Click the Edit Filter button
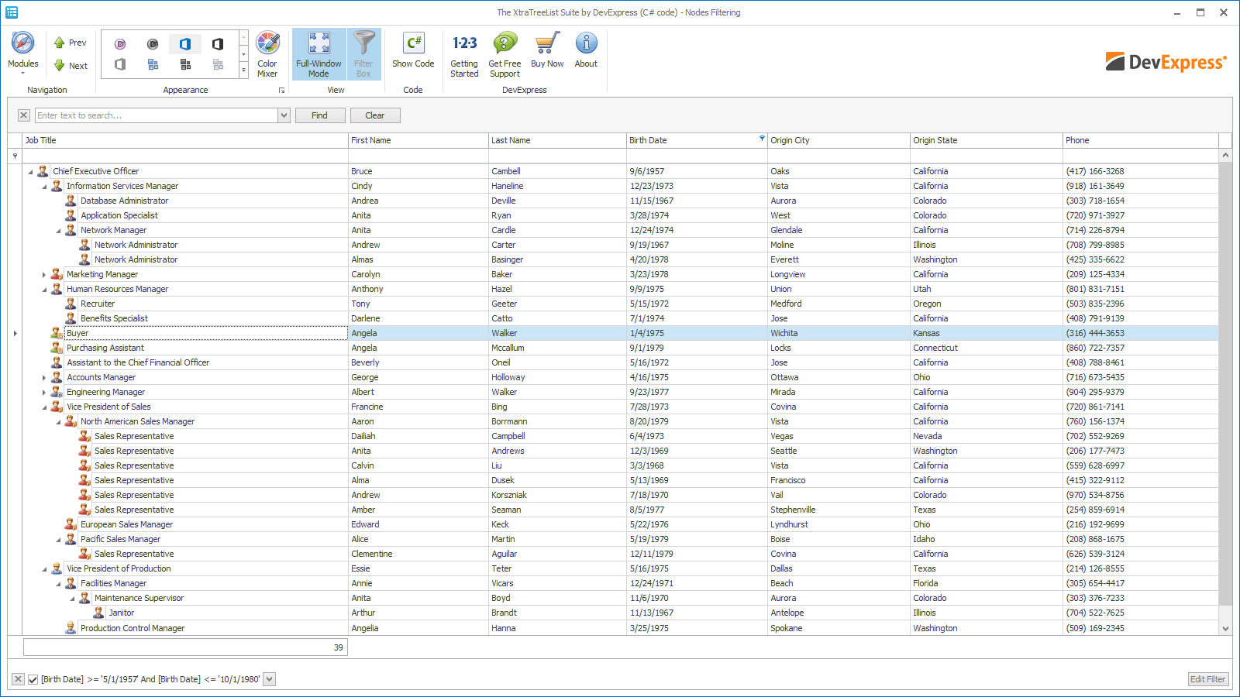The image size is (1240, 697). [x=1207, y=679]
